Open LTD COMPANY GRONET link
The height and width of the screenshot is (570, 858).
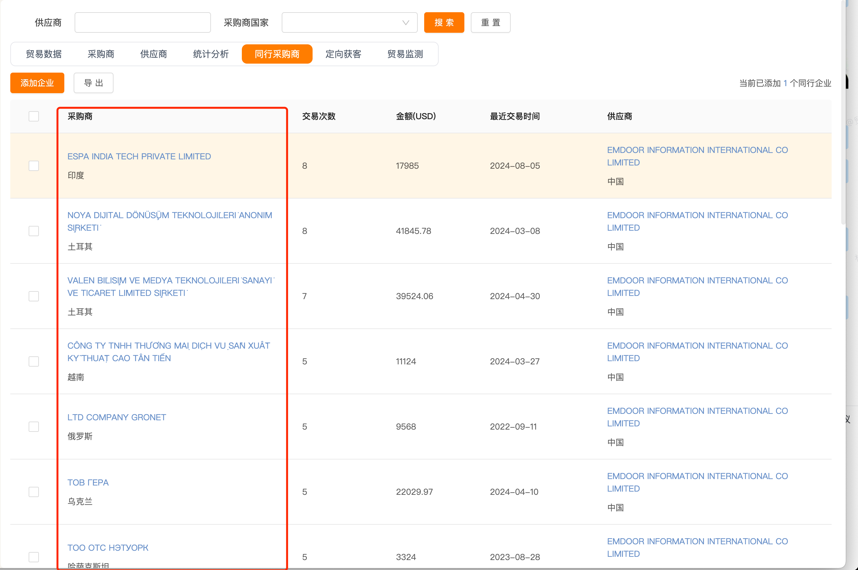pos(116,417)
